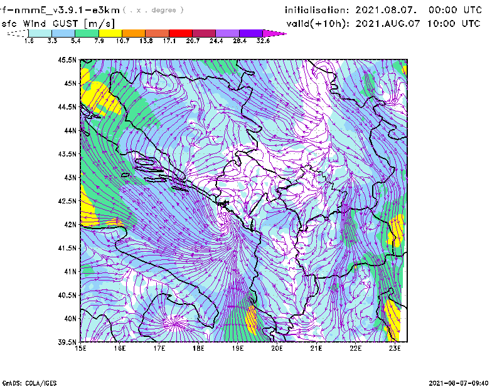Click legend value 10.7
This screenshot has height=387, width=502.
coord(122,41)
